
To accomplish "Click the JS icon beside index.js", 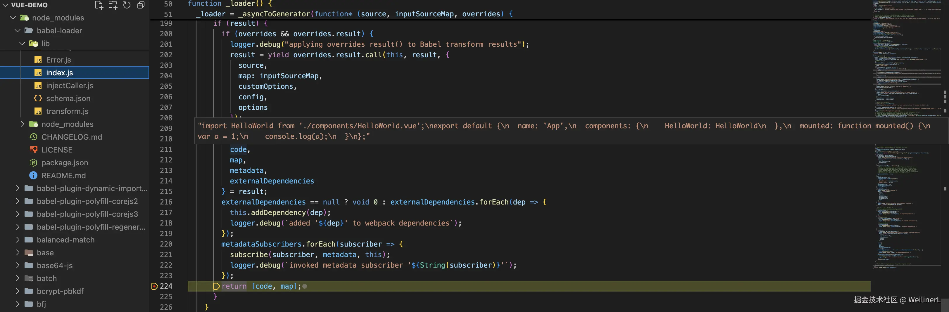I will point(38,73).
